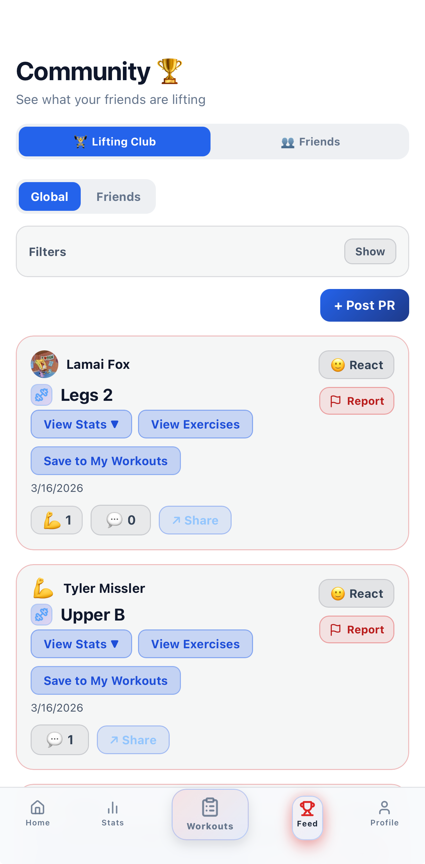Tap the smiley React icon on Upper B

pos(356,593)
